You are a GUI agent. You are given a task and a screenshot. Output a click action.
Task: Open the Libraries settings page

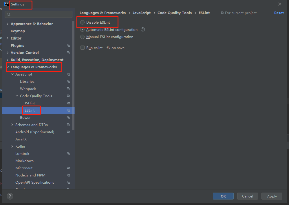coord(27,82)
